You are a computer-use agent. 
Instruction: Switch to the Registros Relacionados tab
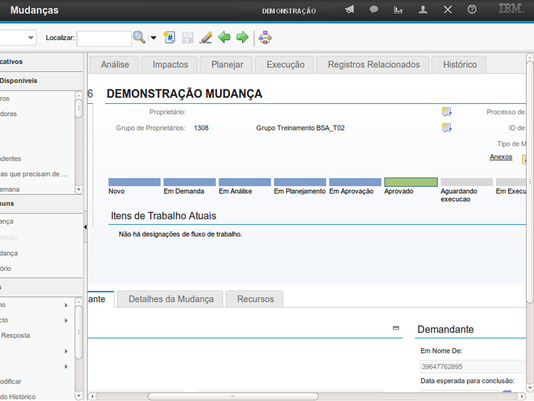373,65
